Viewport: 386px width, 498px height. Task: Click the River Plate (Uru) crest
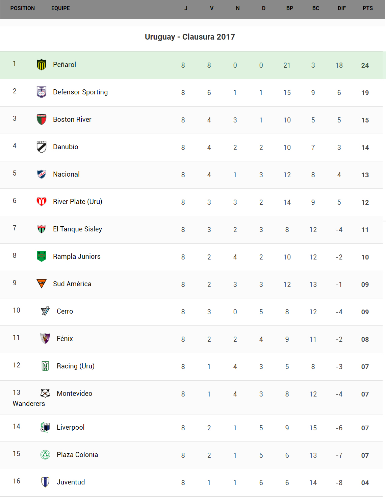click(42, 202)
